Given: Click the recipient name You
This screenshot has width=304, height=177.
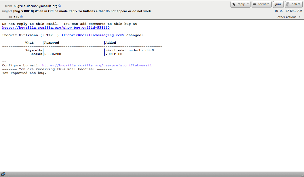Looking at the screenshot, I should [x=16, y=17].
